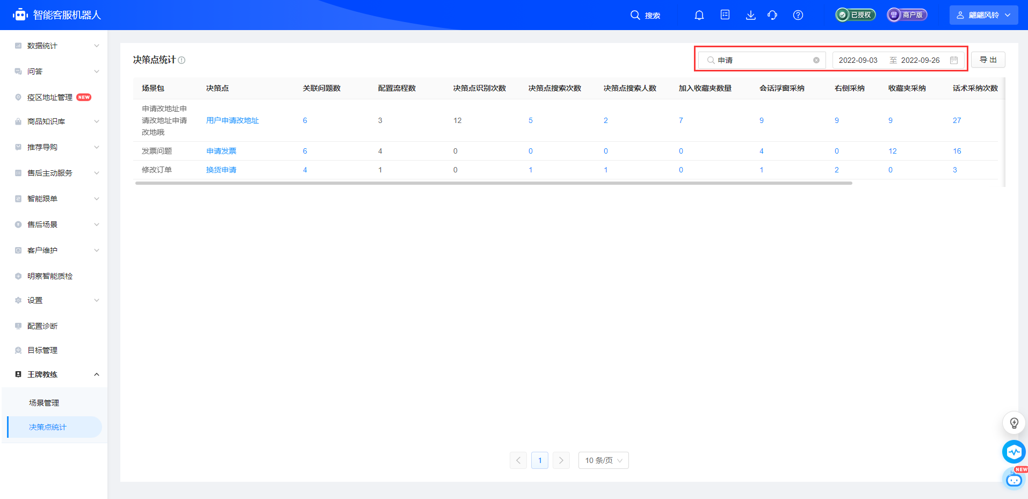Screen dimensions: 1028x499
Task: Click the blue activity monitor floating icon
Action: click(x=1014, y=452)
